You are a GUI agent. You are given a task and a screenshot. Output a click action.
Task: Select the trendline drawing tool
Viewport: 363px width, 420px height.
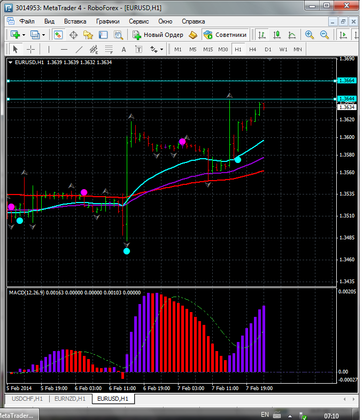pos(79,49)
